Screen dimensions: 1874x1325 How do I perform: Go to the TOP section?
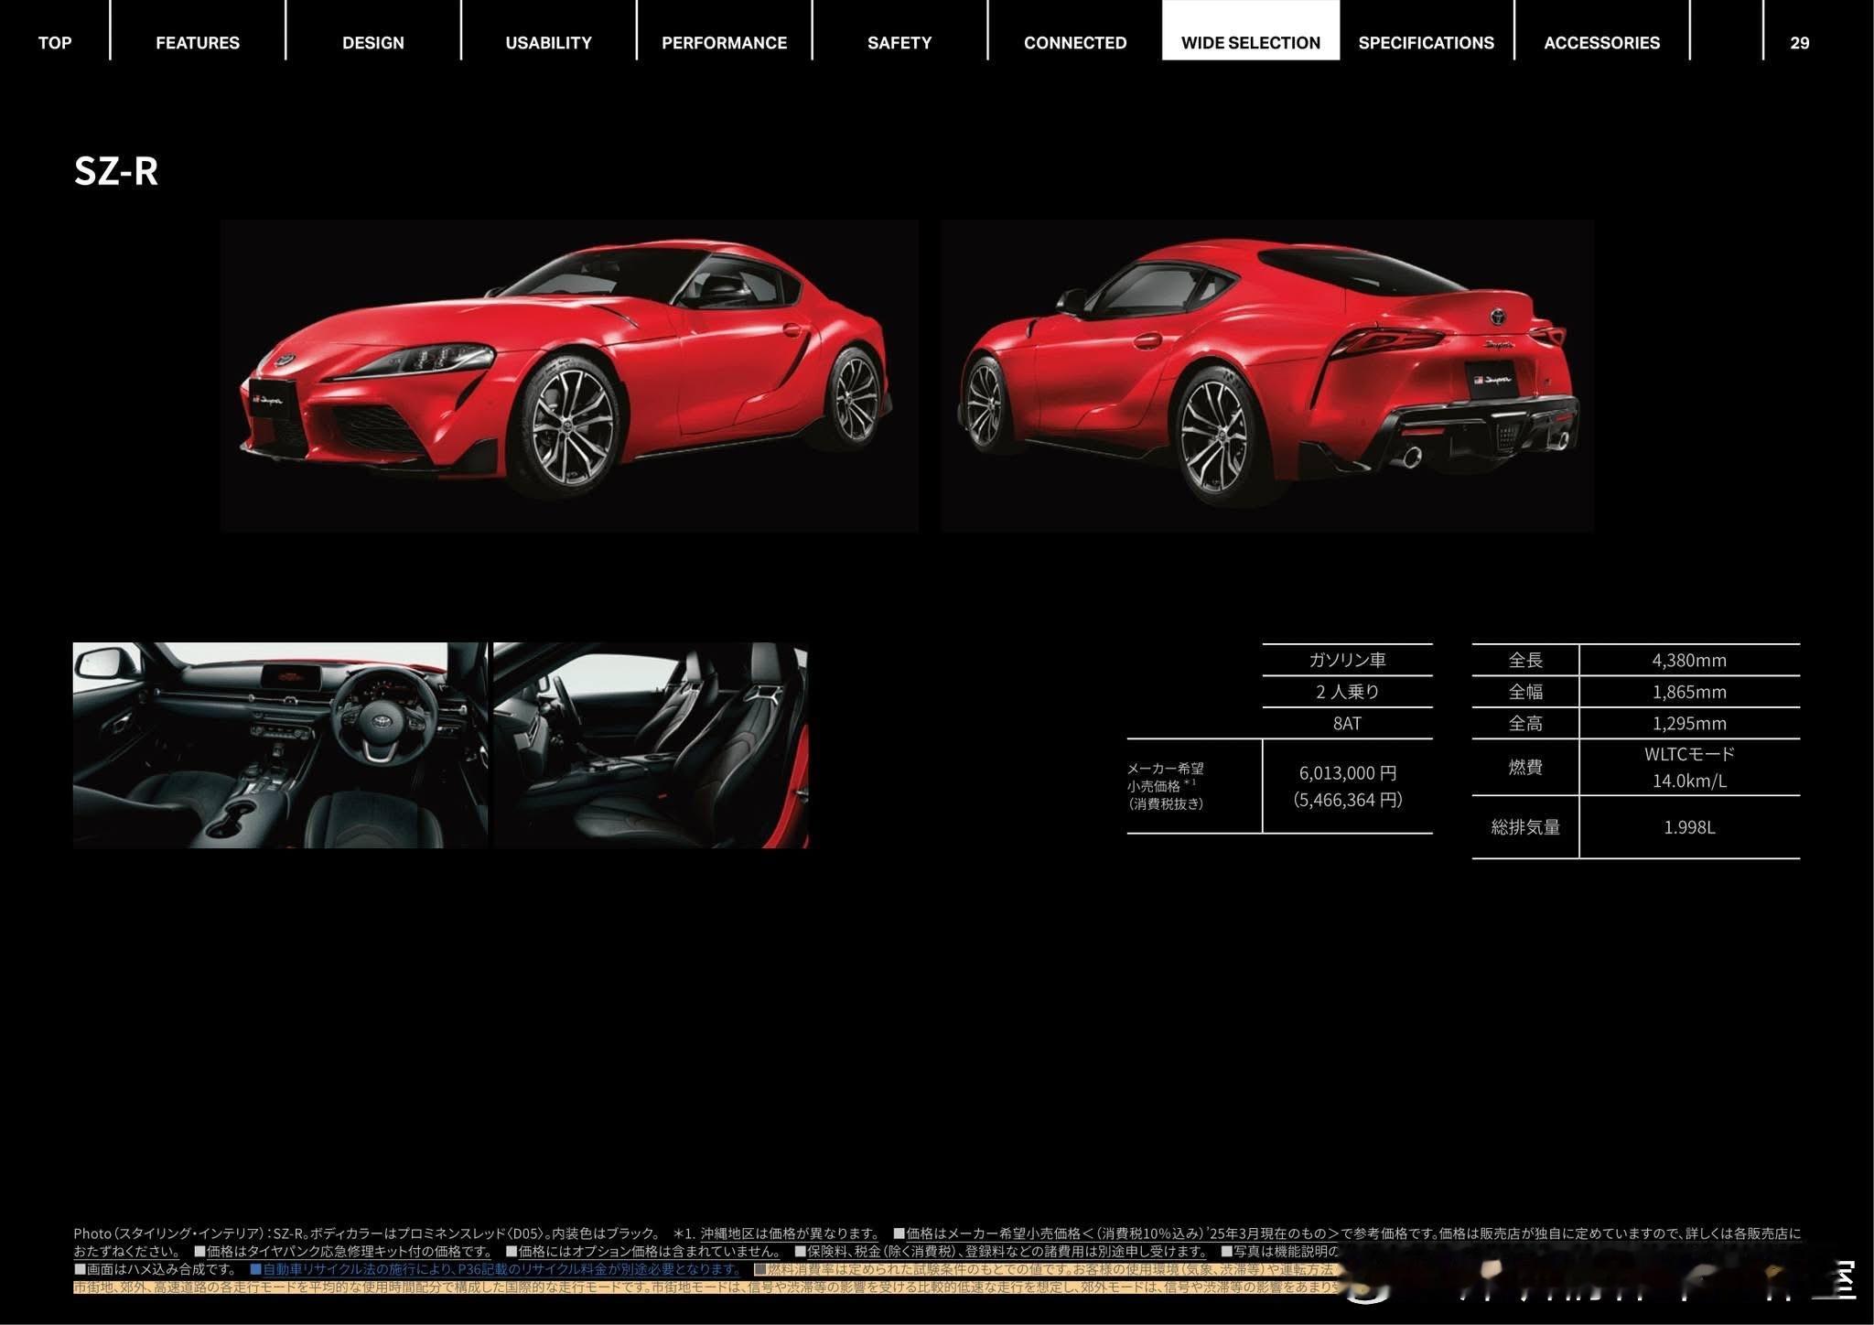point(55,43)
